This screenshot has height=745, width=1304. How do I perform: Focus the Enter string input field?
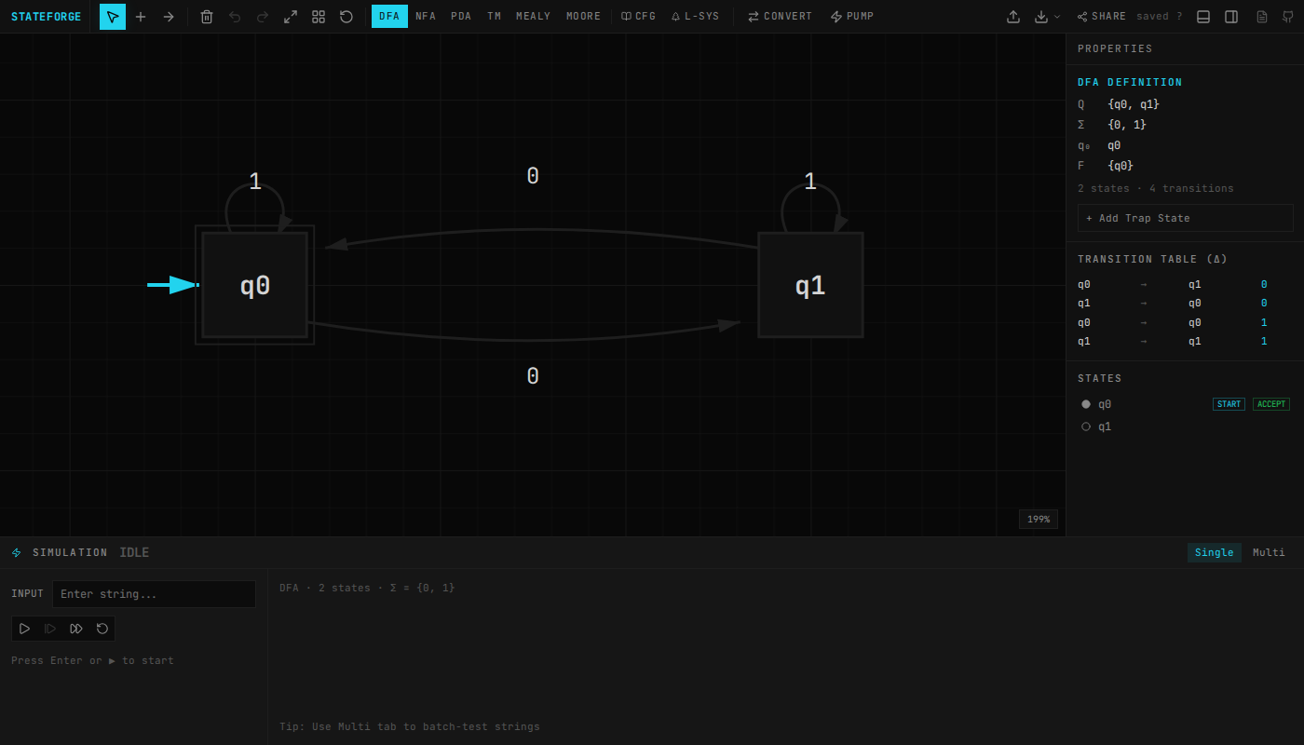[x=154, y=593]
